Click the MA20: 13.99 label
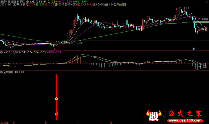The width and height of the screenshot is (209, 124). pos(65,2)
